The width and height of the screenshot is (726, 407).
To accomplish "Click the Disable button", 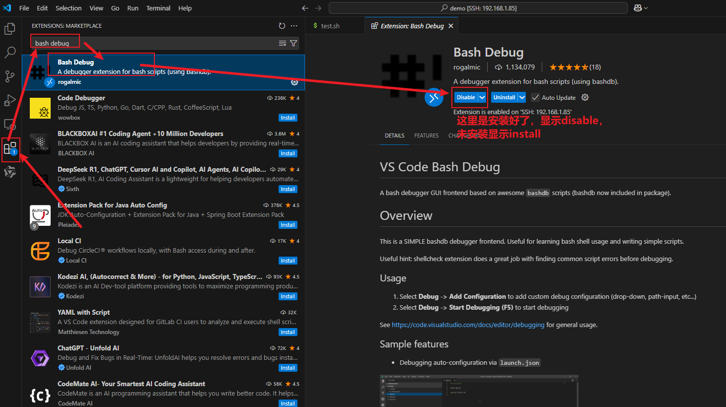I will click(466, 97).
